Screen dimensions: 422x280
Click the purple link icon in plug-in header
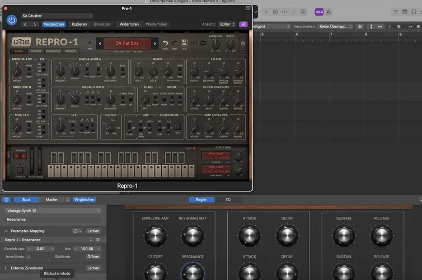tap(243, 25)
